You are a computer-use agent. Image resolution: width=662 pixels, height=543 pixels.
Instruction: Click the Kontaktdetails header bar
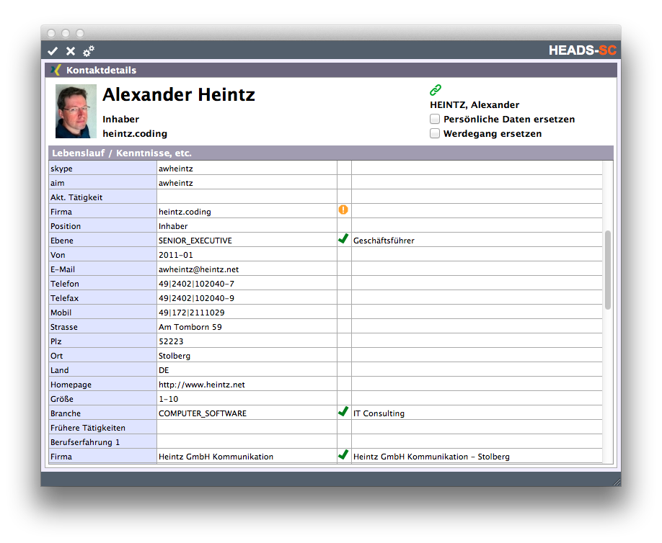pyautogui.click(x=330, y=70)
